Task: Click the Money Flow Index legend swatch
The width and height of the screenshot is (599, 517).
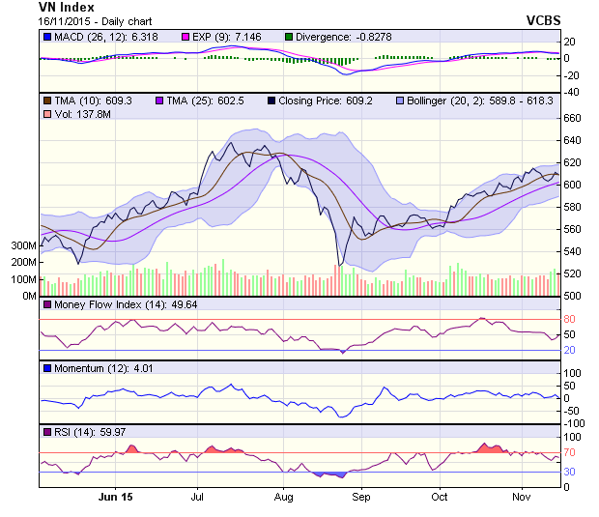Action: 47,305
